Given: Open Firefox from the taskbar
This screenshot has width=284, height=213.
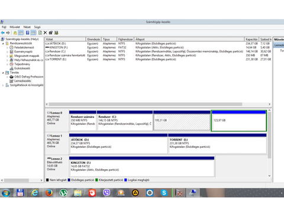Looking at the screenshot, I should tap(49, 193).
